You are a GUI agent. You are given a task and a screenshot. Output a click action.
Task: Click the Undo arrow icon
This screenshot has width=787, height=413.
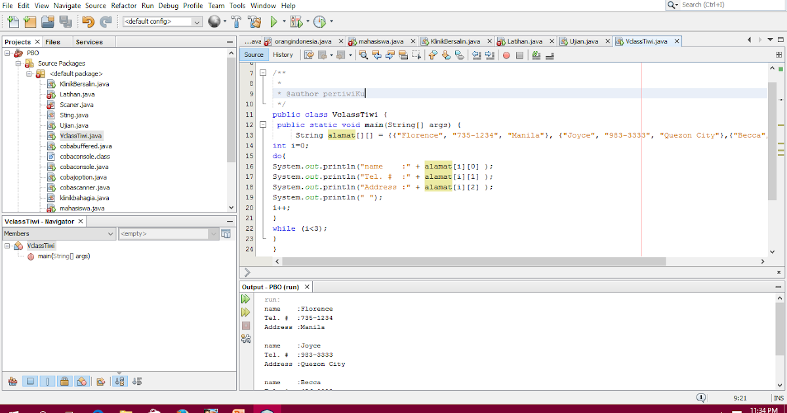coord(89,22)
